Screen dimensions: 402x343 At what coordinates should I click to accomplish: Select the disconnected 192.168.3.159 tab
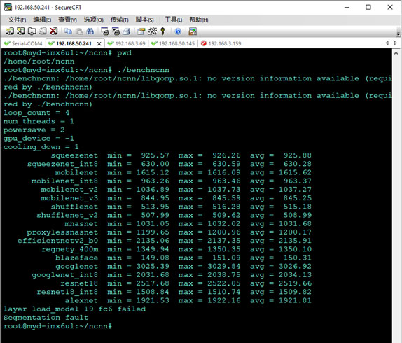(x=221, y=43)
